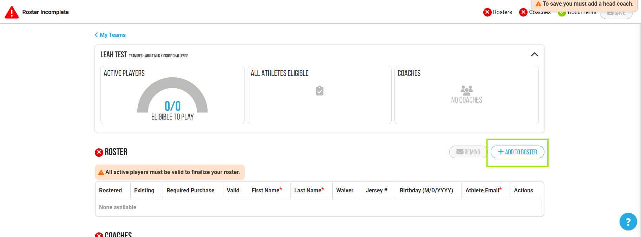Click the Required Purchase column header
This screenshot has height=237, width=641.
(x=190, y=190)
